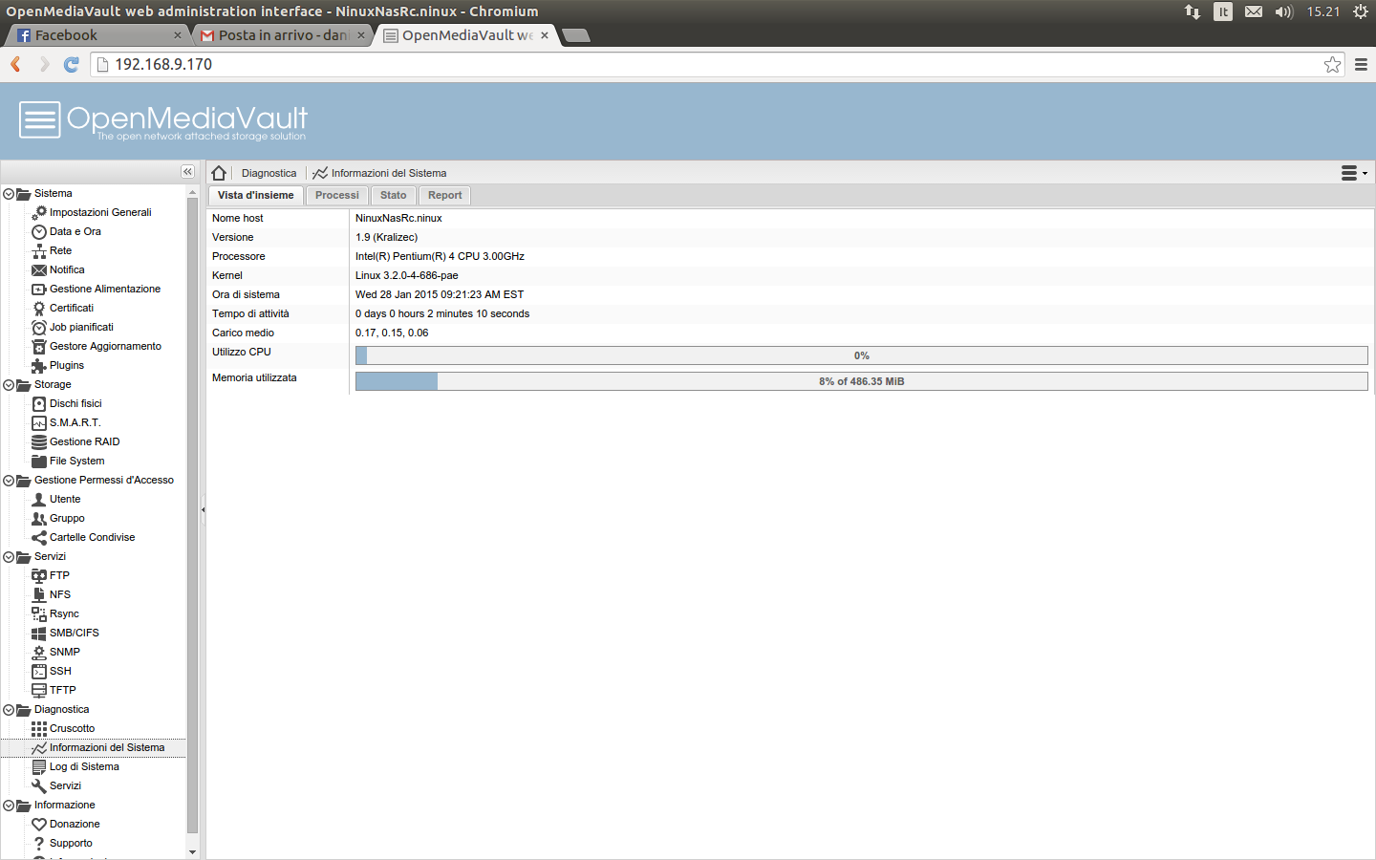Go back in browser history
The height and width of the screenshot is (860, 1376).
tap(16, 64)
